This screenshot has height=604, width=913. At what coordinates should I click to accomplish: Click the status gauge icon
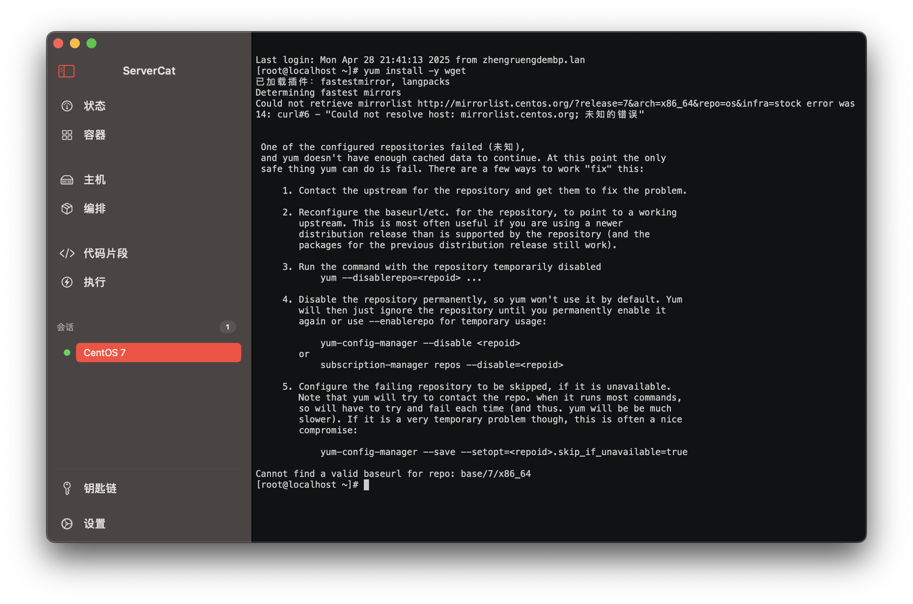point(67,106)
